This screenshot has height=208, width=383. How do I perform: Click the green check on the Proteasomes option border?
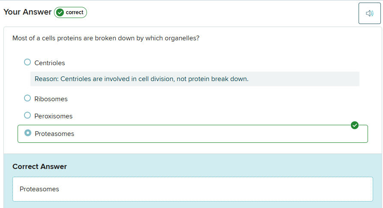(x=354, y=125)
